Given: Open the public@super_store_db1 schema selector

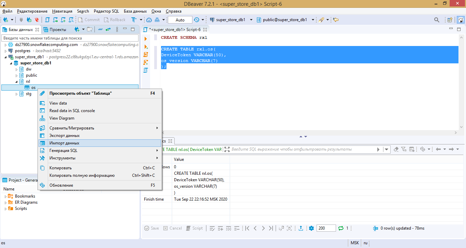Looking at the screenshot, I should 285,20.
